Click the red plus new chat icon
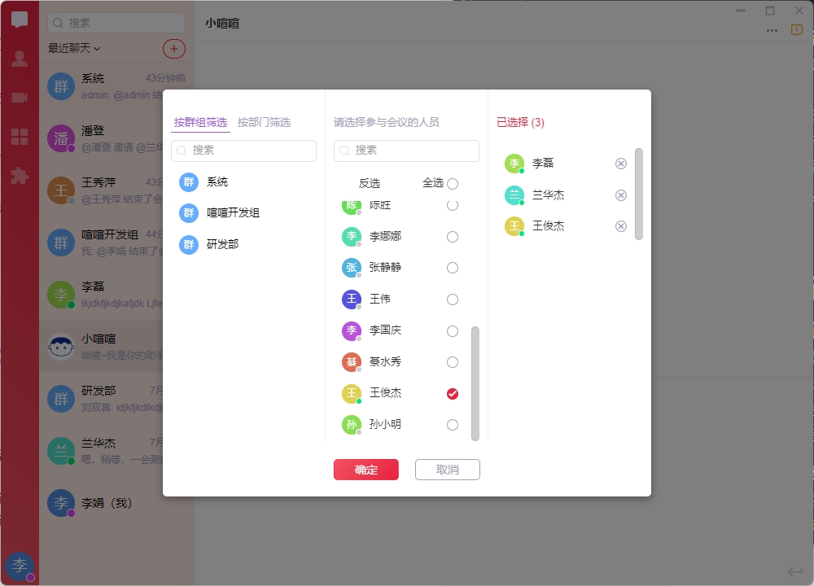814x586 pixels. coord(174,49)
